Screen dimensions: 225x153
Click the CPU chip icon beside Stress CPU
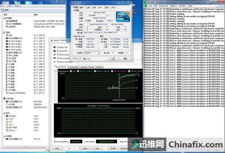tap(54, 47)
